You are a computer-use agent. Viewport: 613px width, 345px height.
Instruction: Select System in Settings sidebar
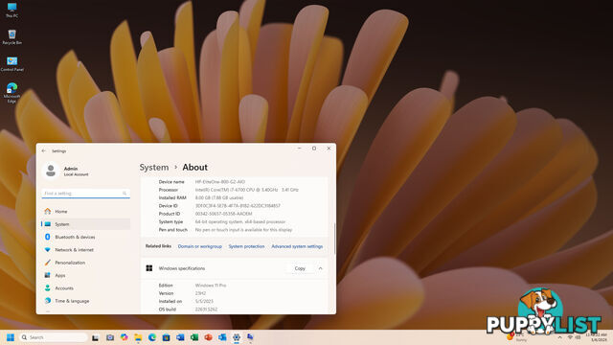(85, 224)
